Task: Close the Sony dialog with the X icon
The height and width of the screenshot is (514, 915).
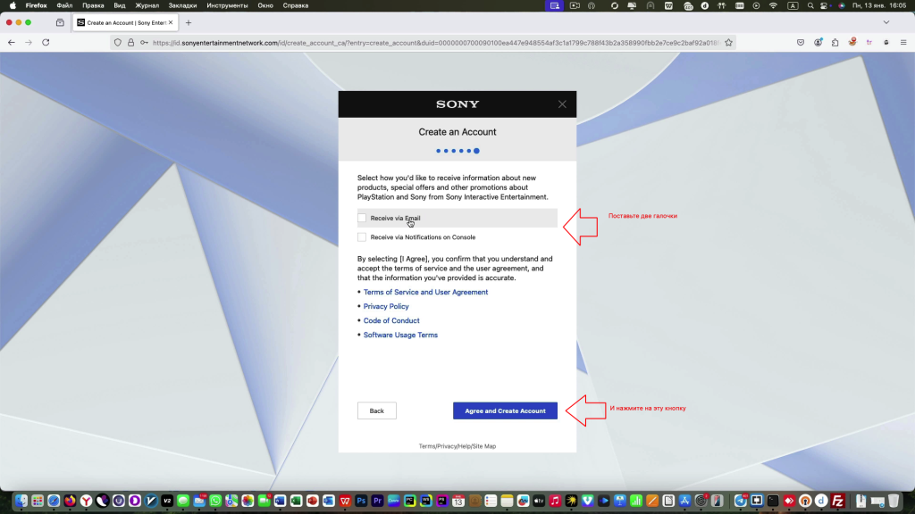Action: [x=562, y=104]
